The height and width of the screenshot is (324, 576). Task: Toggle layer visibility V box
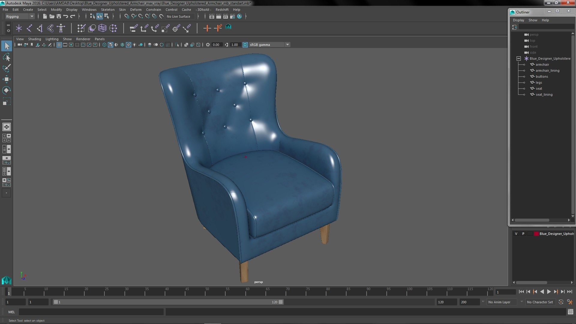[516, 234]
